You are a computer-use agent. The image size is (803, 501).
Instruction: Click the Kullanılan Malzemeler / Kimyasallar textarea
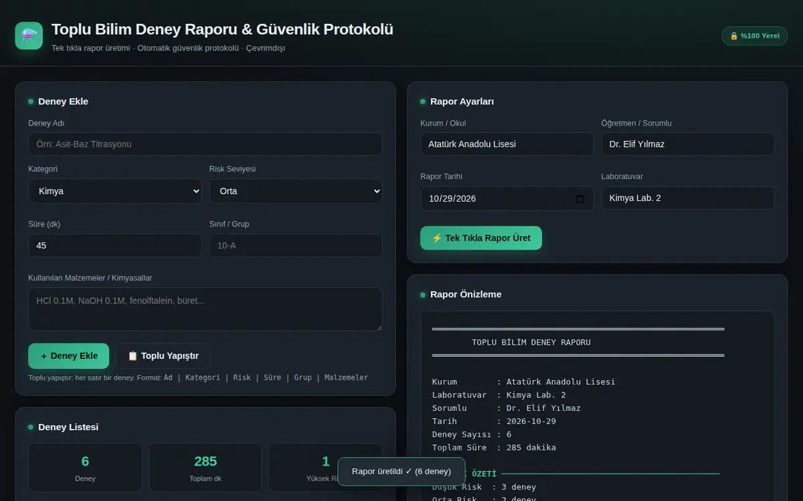point(205,309)
